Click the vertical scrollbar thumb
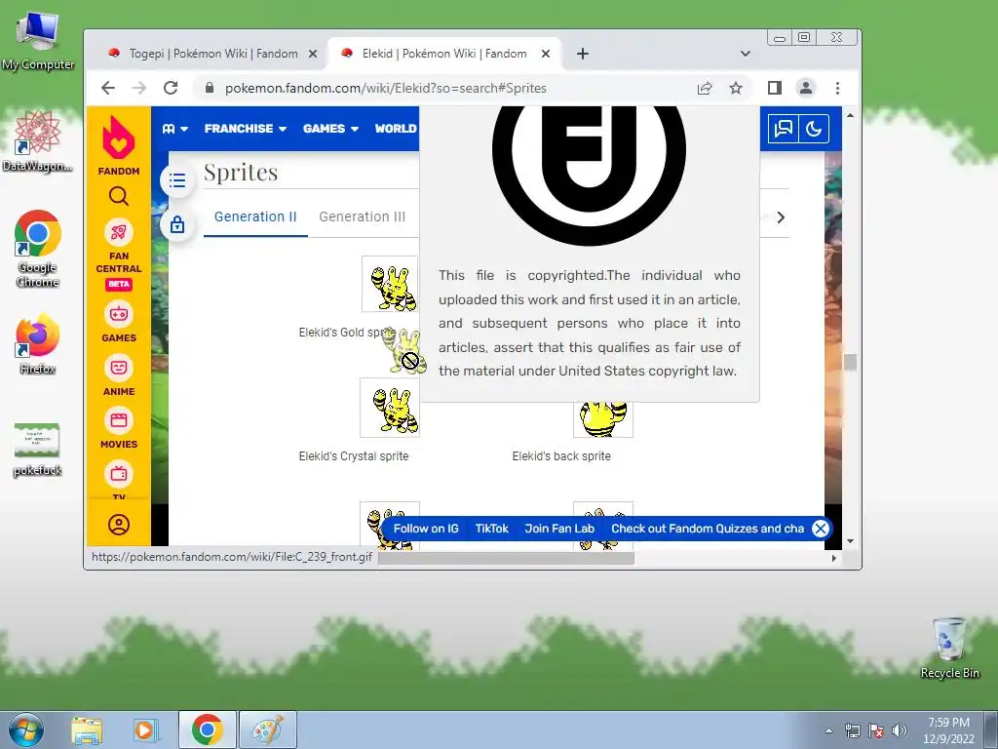 coord(850,362)
